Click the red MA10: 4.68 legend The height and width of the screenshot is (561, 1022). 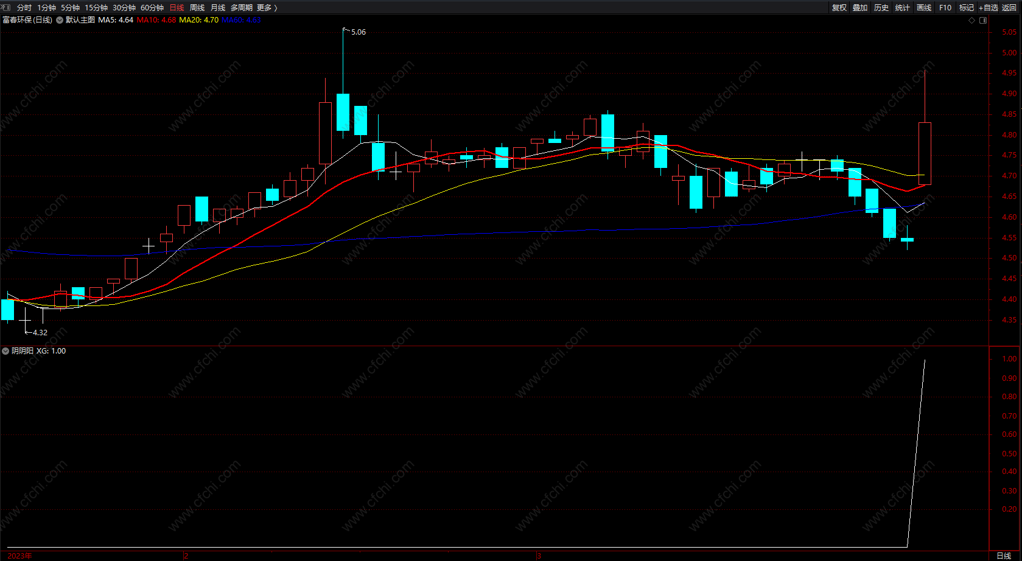point(156,20)
